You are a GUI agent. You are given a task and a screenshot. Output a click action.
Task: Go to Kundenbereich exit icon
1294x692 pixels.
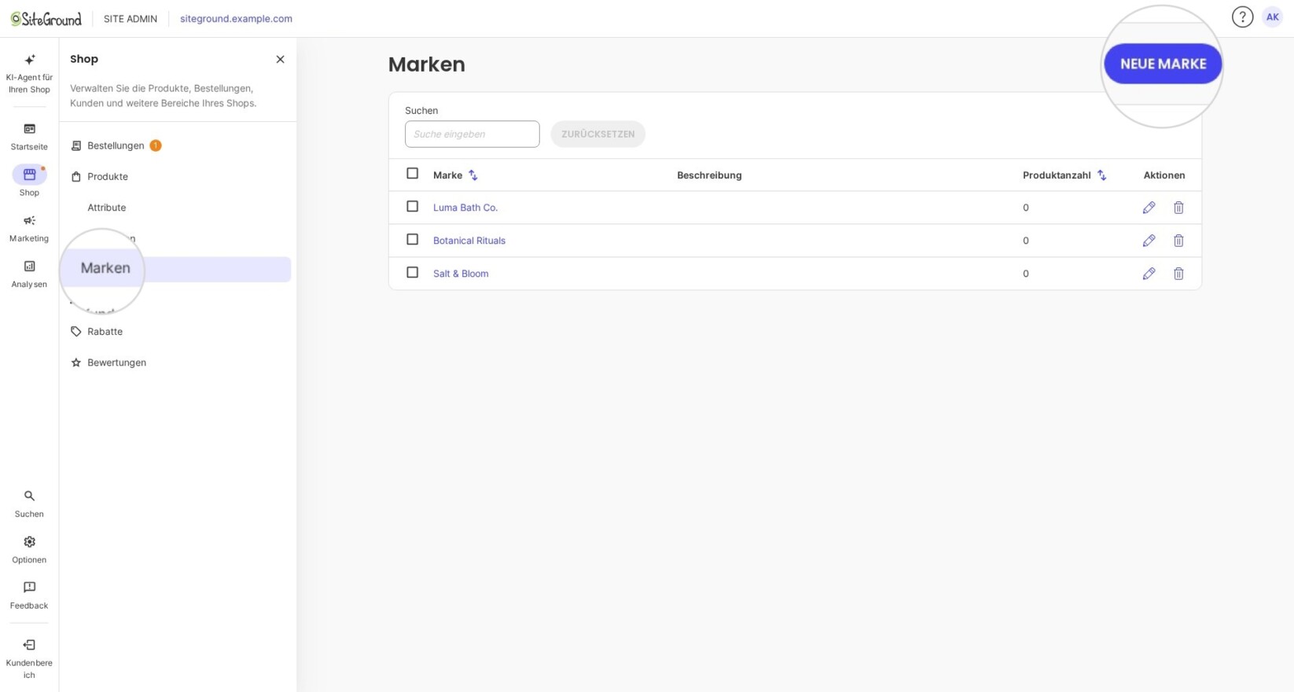pyautogui.click(x=29, y=645)
